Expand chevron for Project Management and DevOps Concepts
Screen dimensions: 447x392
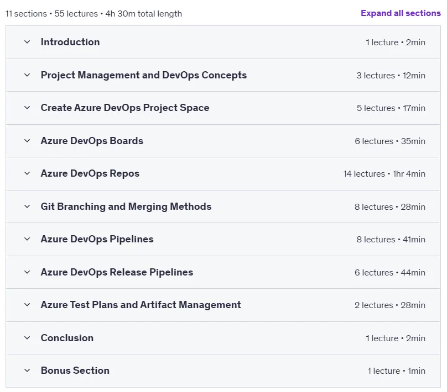(27, 75)
